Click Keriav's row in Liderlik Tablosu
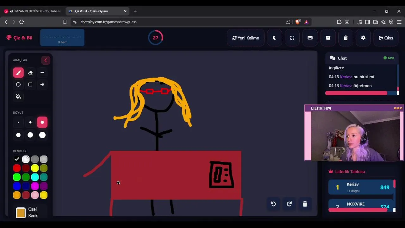This screenshot has width=405, height=228. pos(361,187)
